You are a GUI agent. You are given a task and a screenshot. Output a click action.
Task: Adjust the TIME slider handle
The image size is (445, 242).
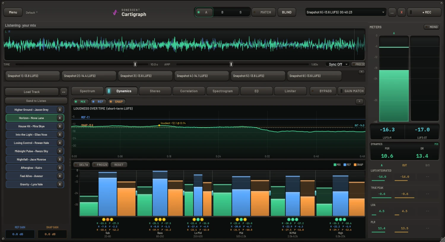pyautogui.click(x=135, y=64)
